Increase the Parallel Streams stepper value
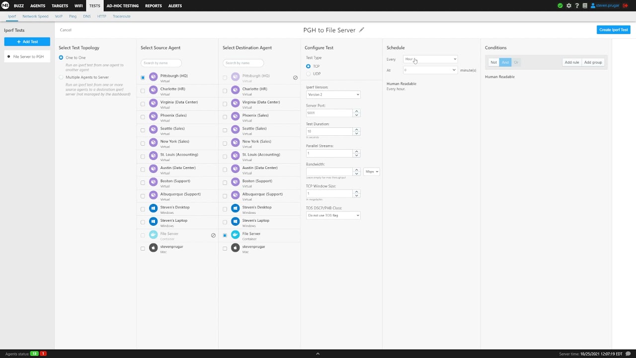Image resolution: width=636 pixels, height=358 pixels. tap(356, 151)
